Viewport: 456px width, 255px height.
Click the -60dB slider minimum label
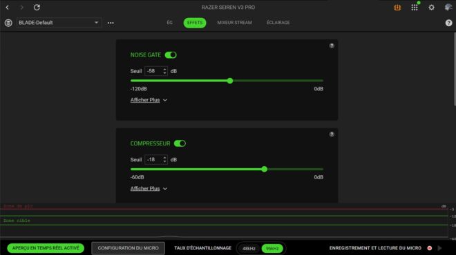click(x=137, y=177)
